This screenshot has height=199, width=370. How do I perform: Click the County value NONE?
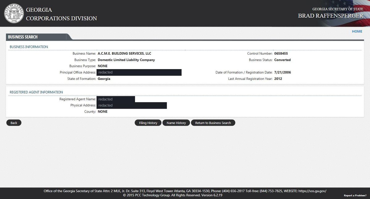tap(103, 112)
